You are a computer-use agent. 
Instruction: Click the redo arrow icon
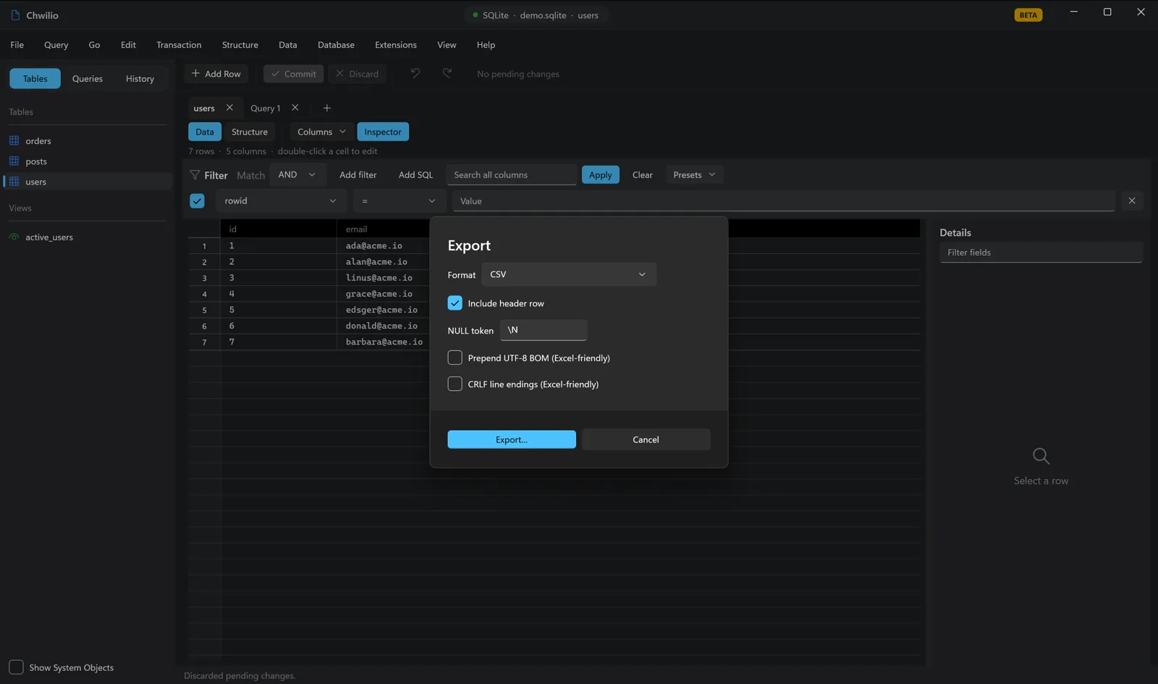click(x=447, y=73)
